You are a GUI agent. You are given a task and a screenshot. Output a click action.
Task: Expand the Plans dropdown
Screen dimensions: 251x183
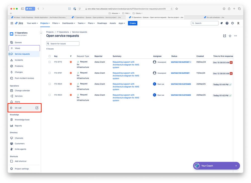pyautogui.click(x=91, y=23)
